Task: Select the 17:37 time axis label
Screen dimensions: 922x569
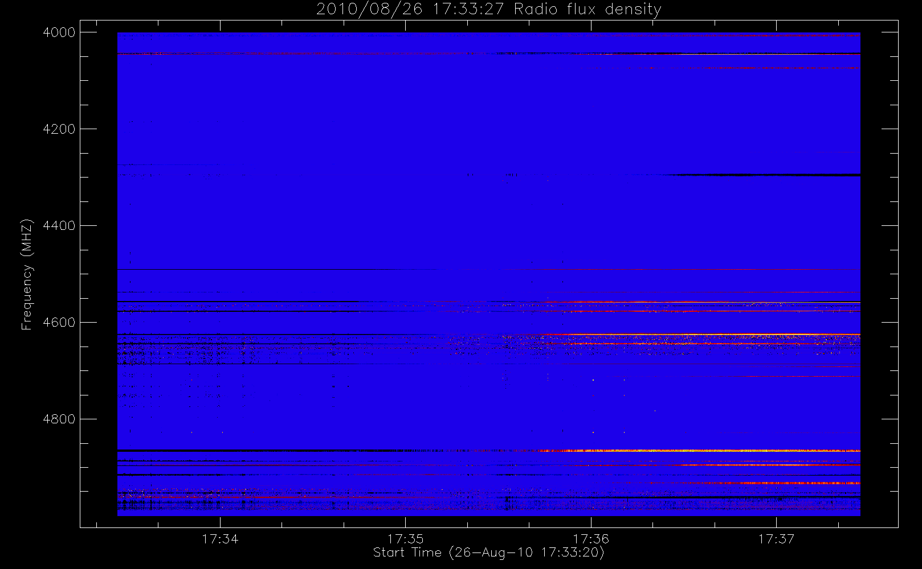Action: (776, 539)
